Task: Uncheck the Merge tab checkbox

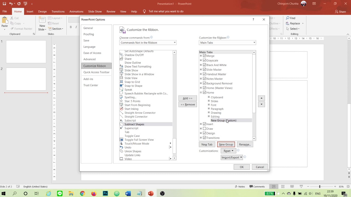Action: [204, 56]
